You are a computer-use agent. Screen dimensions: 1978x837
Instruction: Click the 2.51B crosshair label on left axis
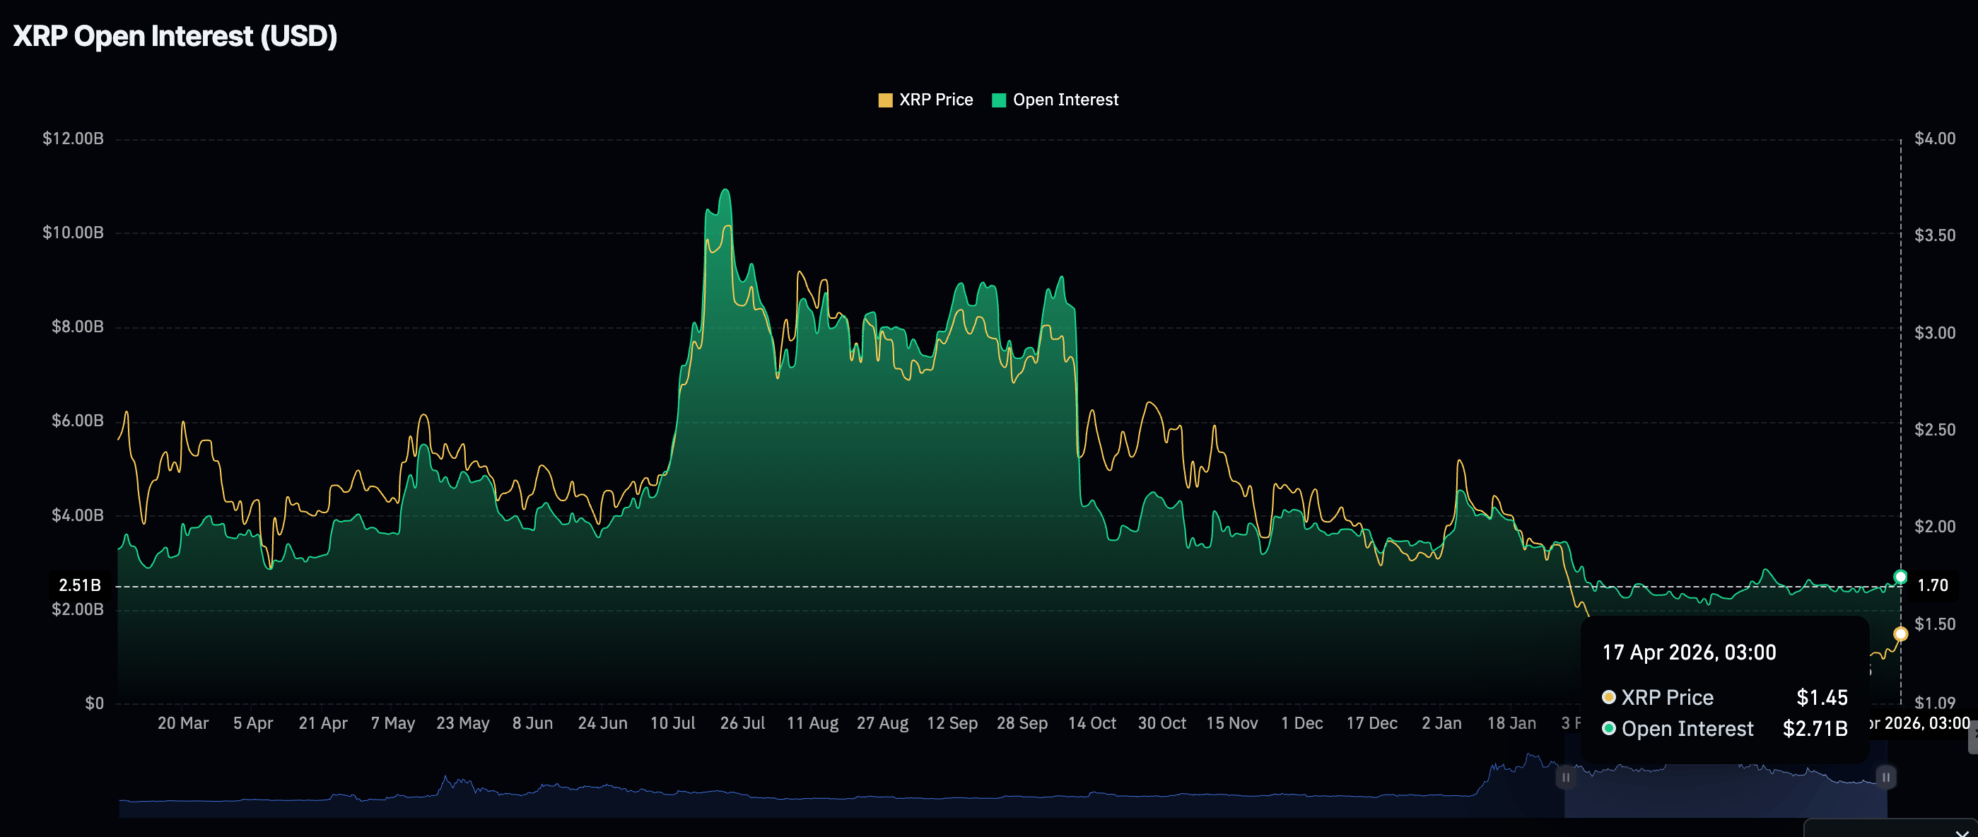click(x=80, y=585)
